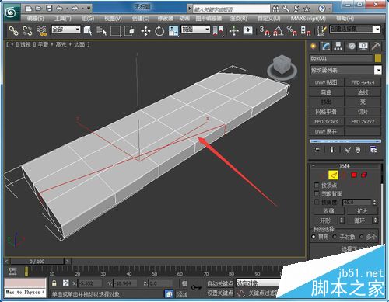Open the 编辑(E) menu

coord(36,19)
